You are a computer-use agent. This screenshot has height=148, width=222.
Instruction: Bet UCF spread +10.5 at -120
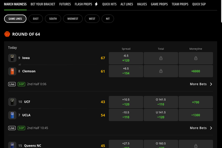(x=126, y=102)
